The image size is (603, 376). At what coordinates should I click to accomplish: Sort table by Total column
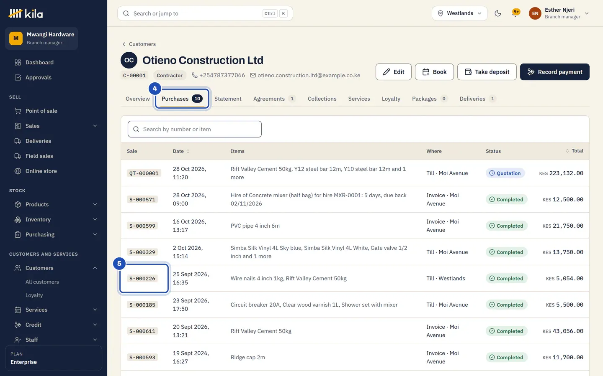[575, 151]
